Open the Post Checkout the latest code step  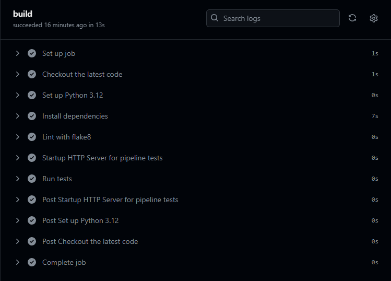(90, 241)
